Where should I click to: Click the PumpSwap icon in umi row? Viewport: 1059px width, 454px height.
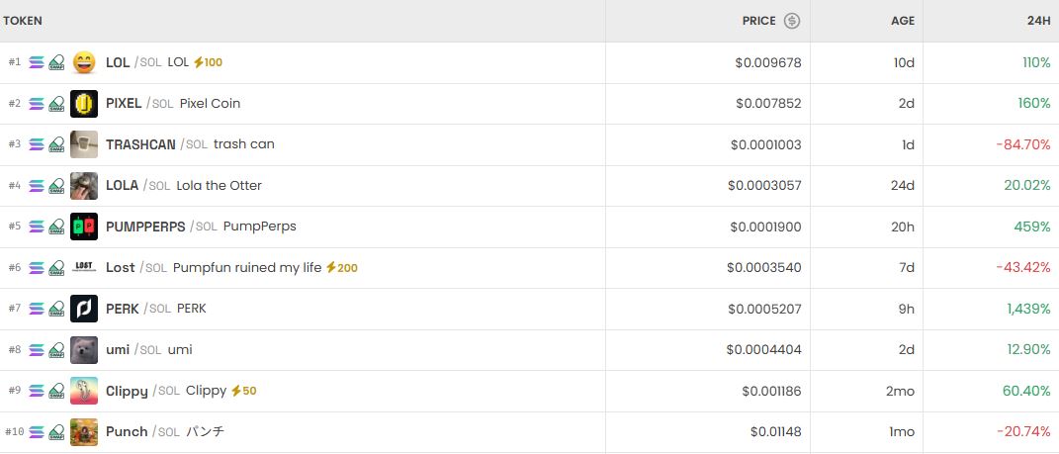click(x=56, y=350)
